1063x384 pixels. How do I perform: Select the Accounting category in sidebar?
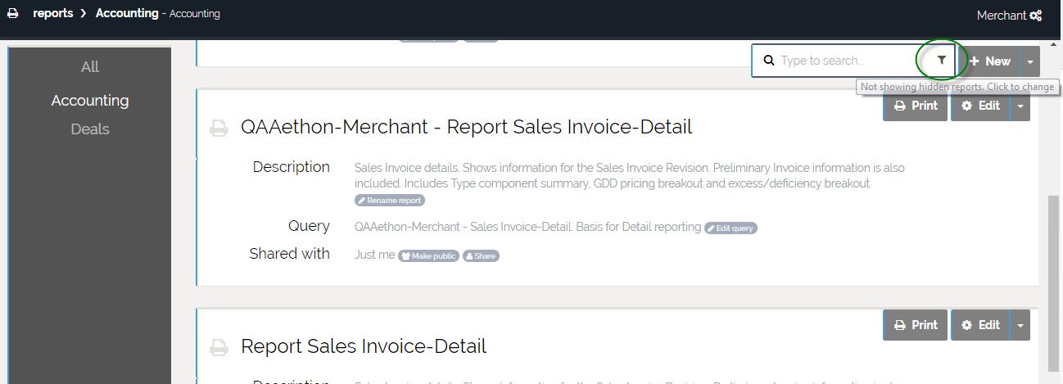pos(90,101)
